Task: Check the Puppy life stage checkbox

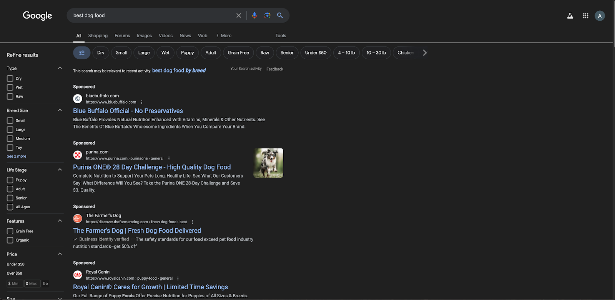Action: 10,180
